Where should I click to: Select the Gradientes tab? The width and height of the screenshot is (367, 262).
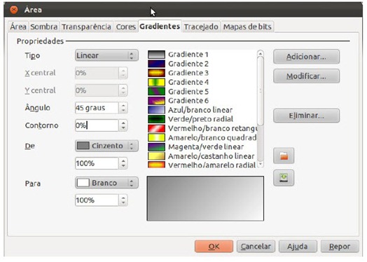point(160,26)
